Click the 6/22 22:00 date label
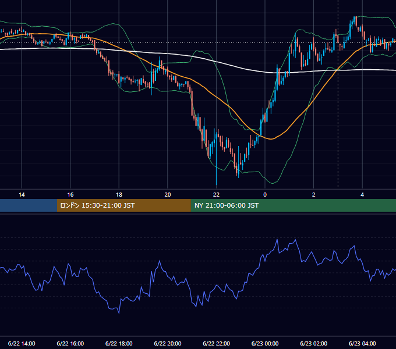Viewport: 396px width, 349px height. click(x=217, y=343)
